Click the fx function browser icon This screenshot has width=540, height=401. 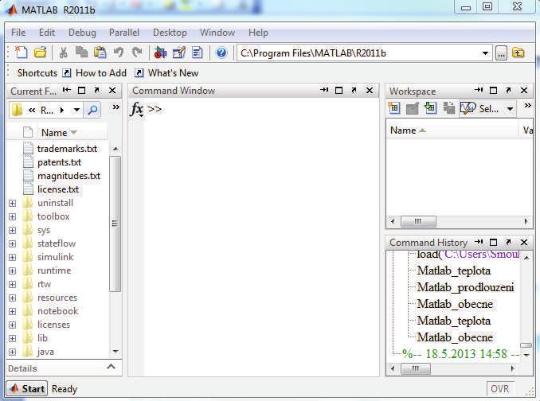click(137, 109)
